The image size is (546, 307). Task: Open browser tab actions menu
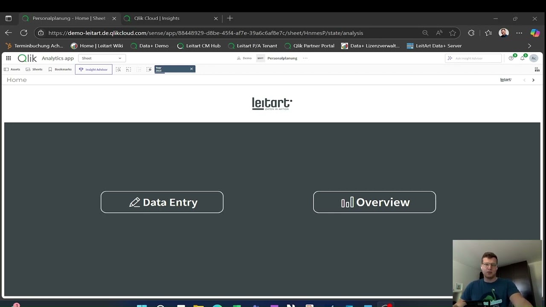click(9, 18)
